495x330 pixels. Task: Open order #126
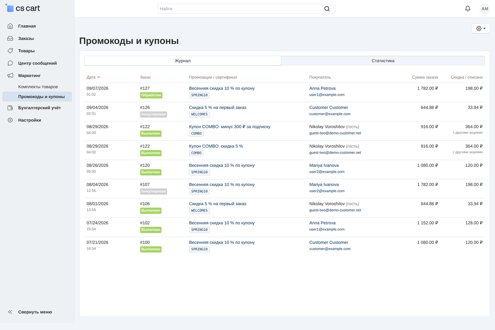click(145, 108)
